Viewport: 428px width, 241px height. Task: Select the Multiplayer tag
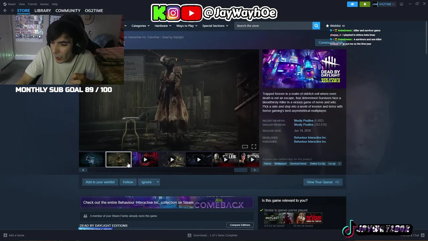click(x=281, y=164)
